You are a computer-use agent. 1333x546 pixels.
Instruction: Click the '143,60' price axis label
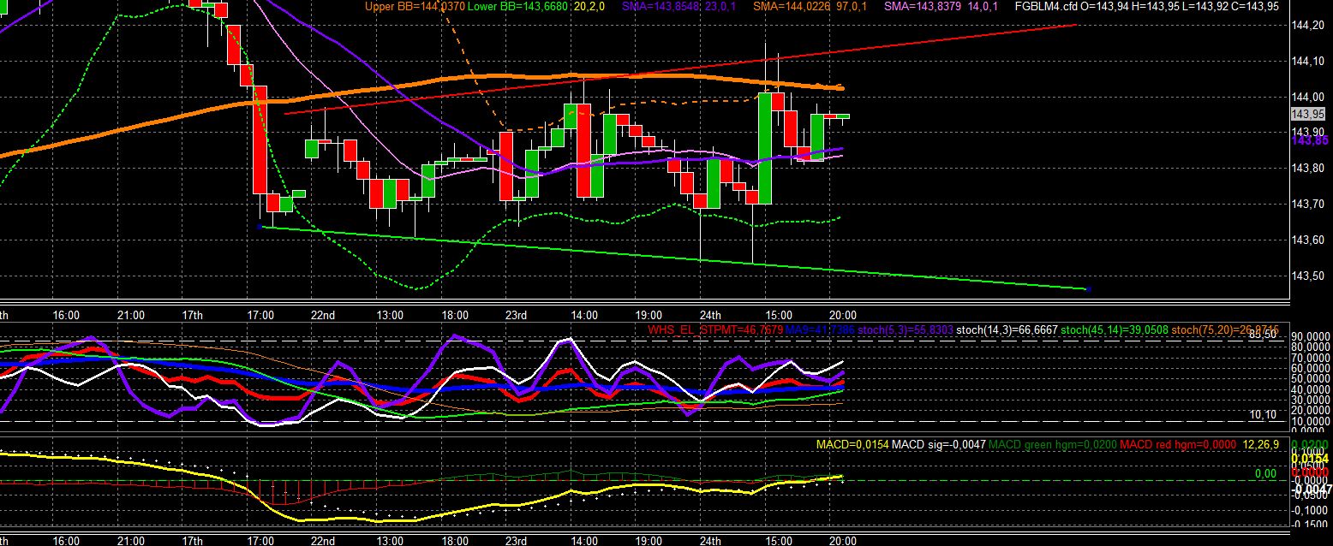[1307, 240]
